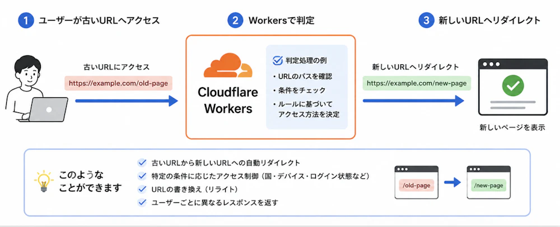560x227 pixels.
Task: Click the green checkmark circle in browser window
Action: (x=513, y=85)
